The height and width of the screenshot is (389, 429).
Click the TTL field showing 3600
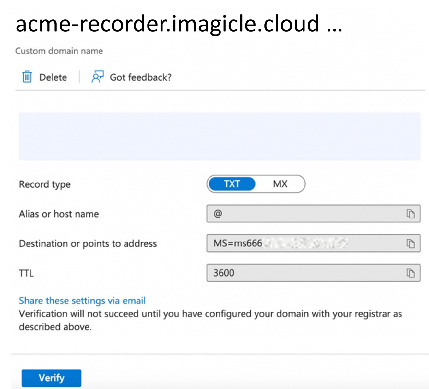click(305, 273)
